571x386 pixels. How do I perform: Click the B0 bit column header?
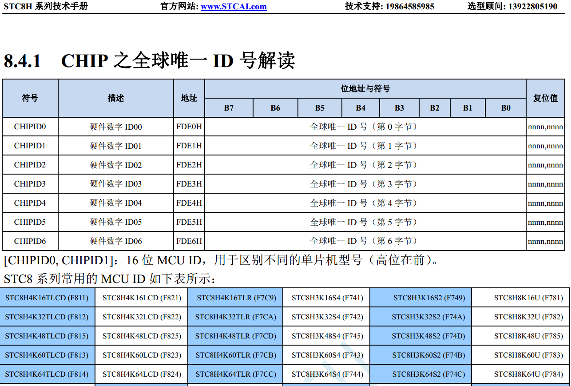[x=506, y=108]
